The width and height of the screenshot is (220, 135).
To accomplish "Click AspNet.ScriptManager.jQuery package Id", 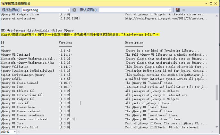I will [22, 75].
